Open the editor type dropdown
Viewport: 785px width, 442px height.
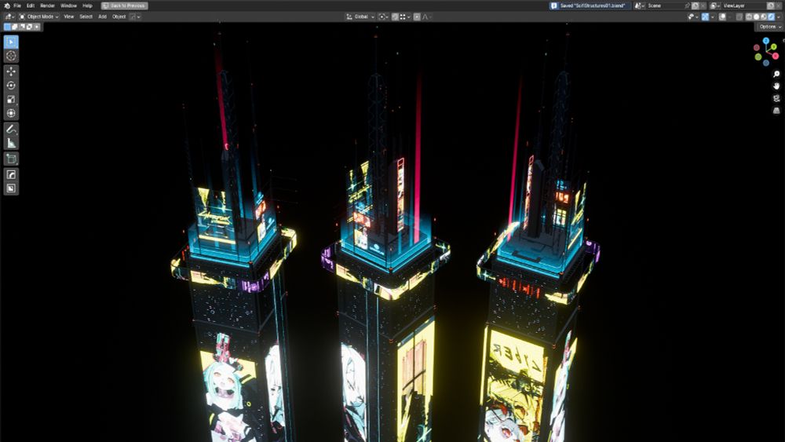(9, 16)
